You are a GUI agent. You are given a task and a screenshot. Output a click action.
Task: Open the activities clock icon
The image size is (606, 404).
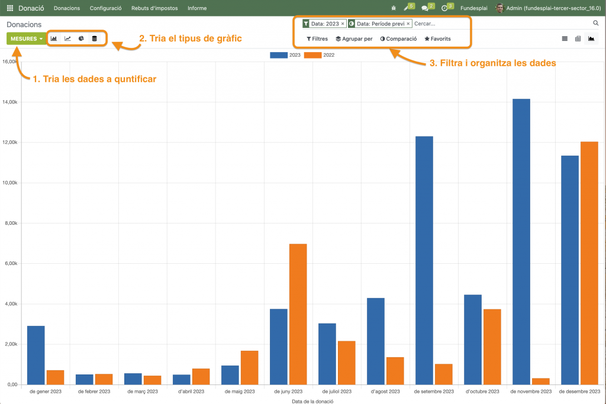point(444,8)
